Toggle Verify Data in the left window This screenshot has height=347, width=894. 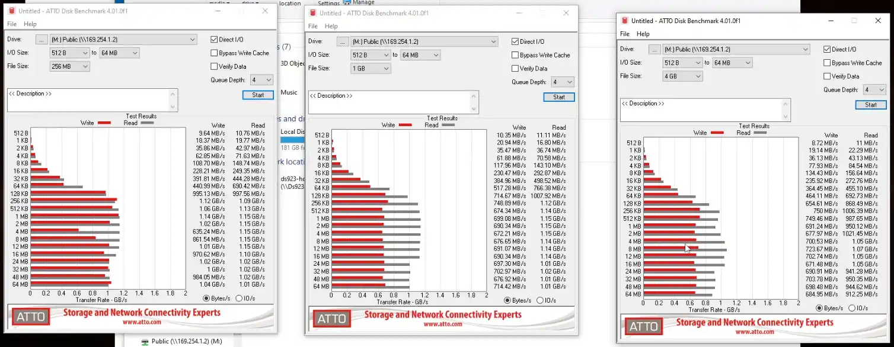(214, 66)
